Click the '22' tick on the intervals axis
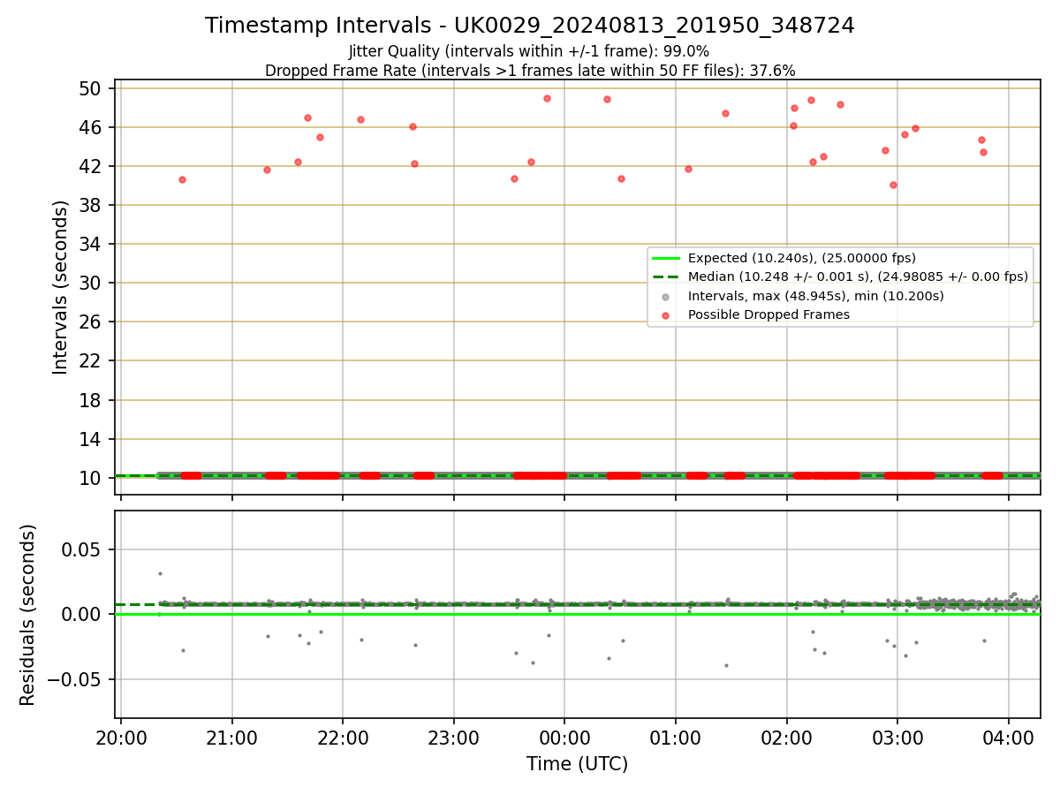The height and width of the screenshot is (795, 1060). [x=91, y=361]
